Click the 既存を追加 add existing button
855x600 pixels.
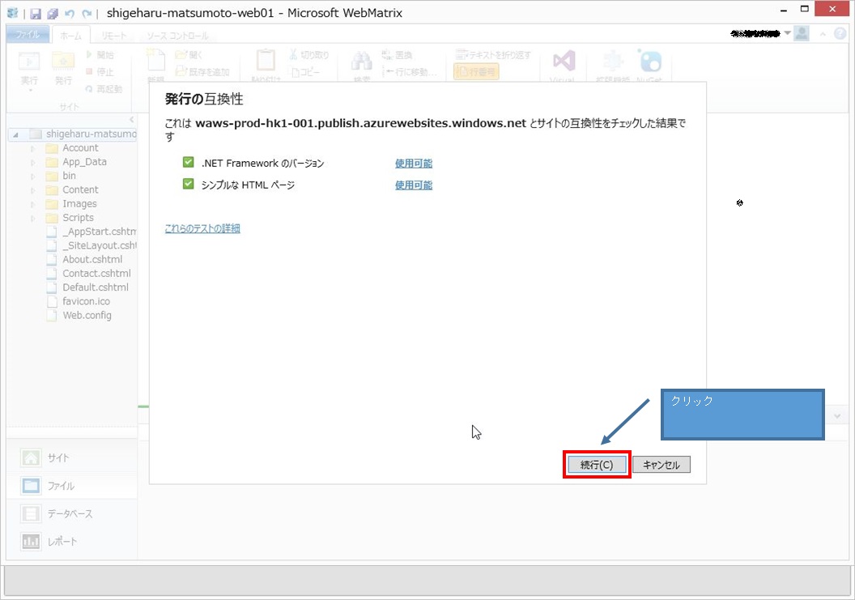202,72
